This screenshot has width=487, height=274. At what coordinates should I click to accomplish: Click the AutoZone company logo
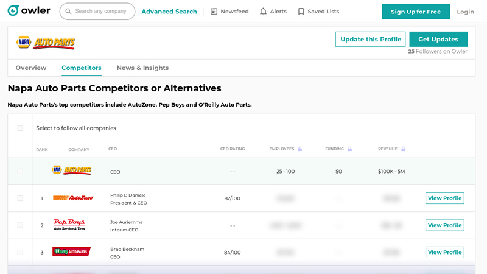point(73,198)
